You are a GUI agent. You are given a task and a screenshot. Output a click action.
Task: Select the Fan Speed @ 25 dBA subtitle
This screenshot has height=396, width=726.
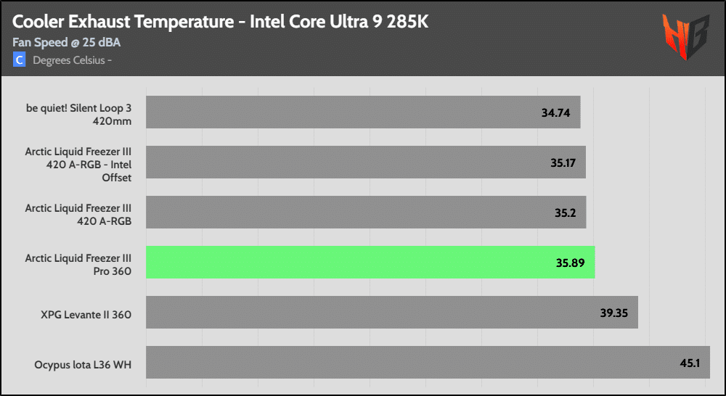[66, 42]
